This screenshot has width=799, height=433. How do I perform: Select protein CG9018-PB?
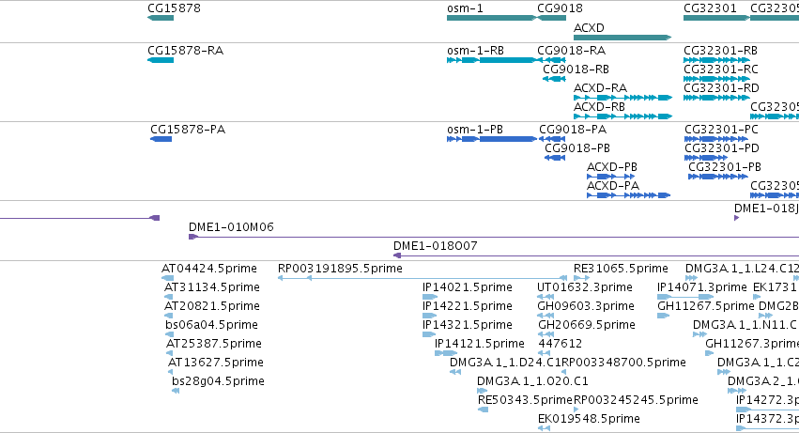click(x=555, y=158)
